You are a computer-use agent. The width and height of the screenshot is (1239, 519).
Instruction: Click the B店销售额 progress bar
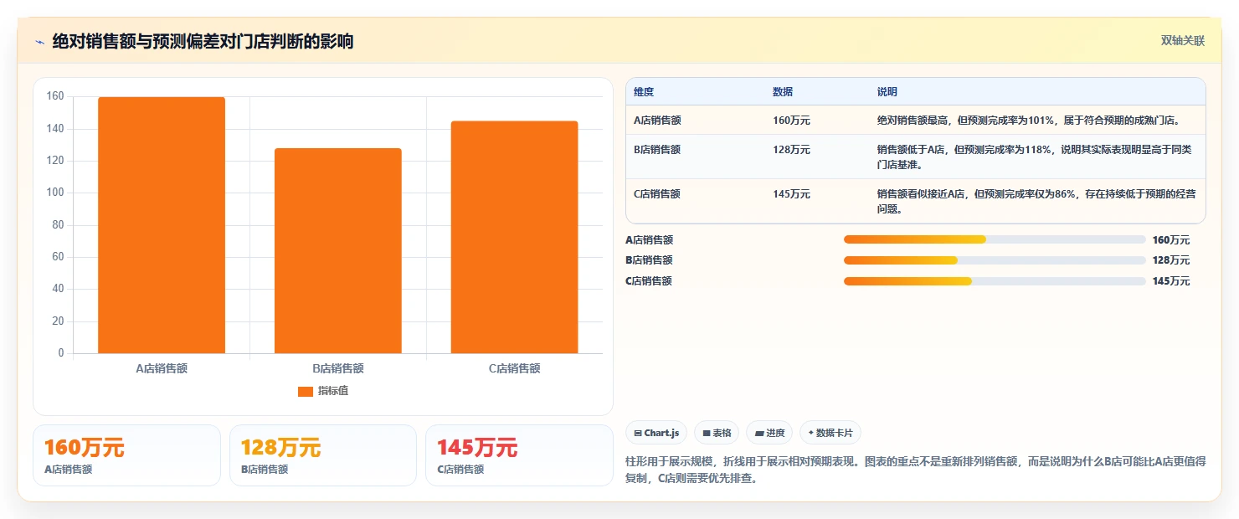[995, 260]
